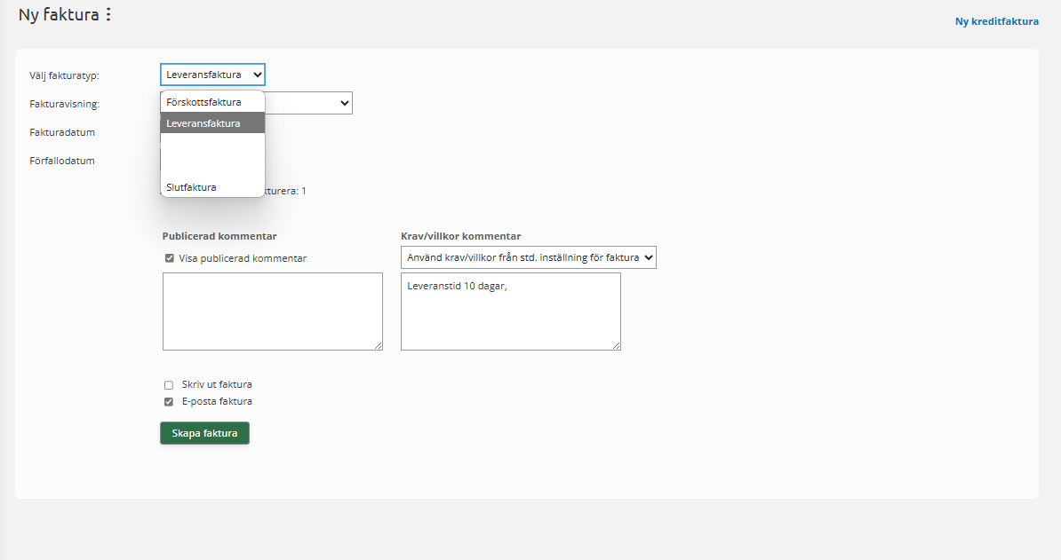Open the three-dot menu beside Ny faktura
The width and height of the screenshot is (1061, 560).
click(x=108, y=15)
